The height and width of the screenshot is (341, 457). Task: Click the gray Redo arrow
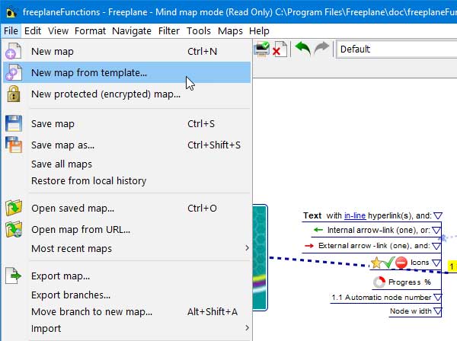pyautogui.click(x=321, y=49)
